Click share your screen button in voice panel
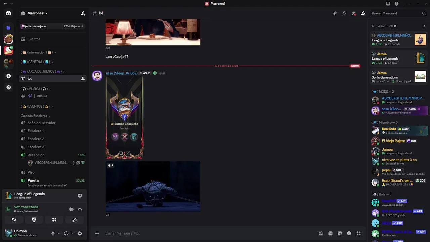The height and width of the screenshot is (242, 430). pyautogui.click(x=34, y=220)
